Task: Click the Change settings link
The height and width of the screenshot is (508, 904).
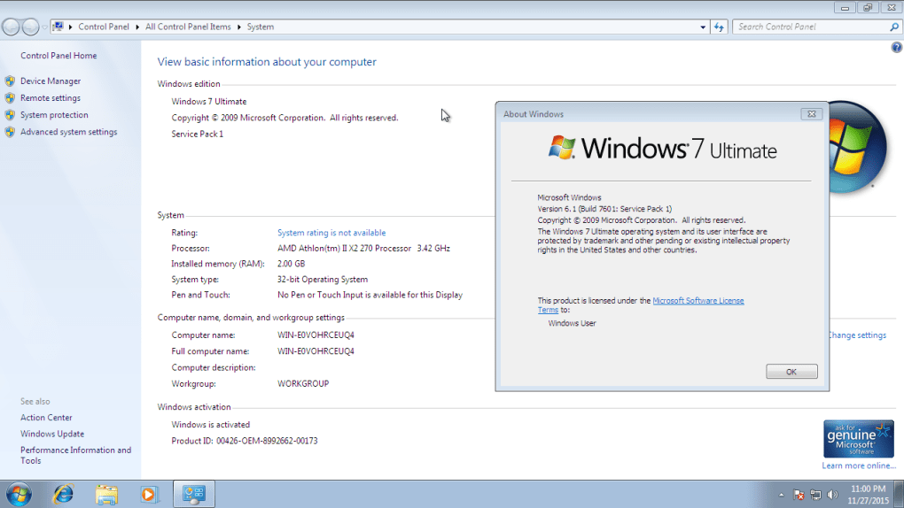Action: click(857, 335)
